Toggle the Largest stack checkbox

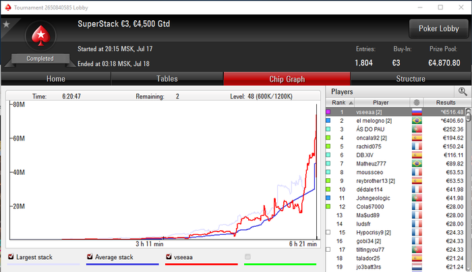click(11, 256)
